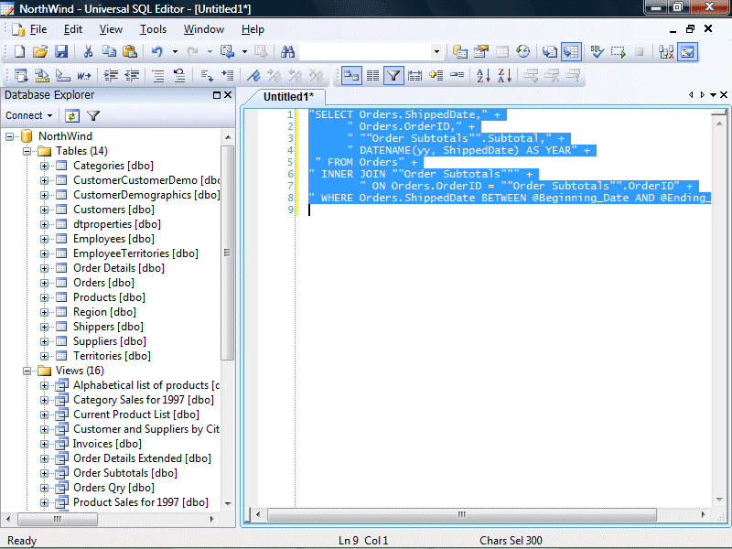Toggle the results-to-grid toolbar button
This screenshot has width=732, height=549.
571,51
